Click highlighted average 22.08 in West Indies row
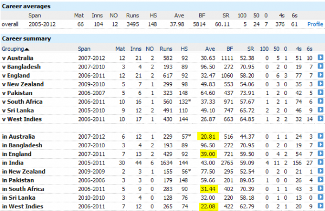The image size is (325, 211). coord(208,207)
